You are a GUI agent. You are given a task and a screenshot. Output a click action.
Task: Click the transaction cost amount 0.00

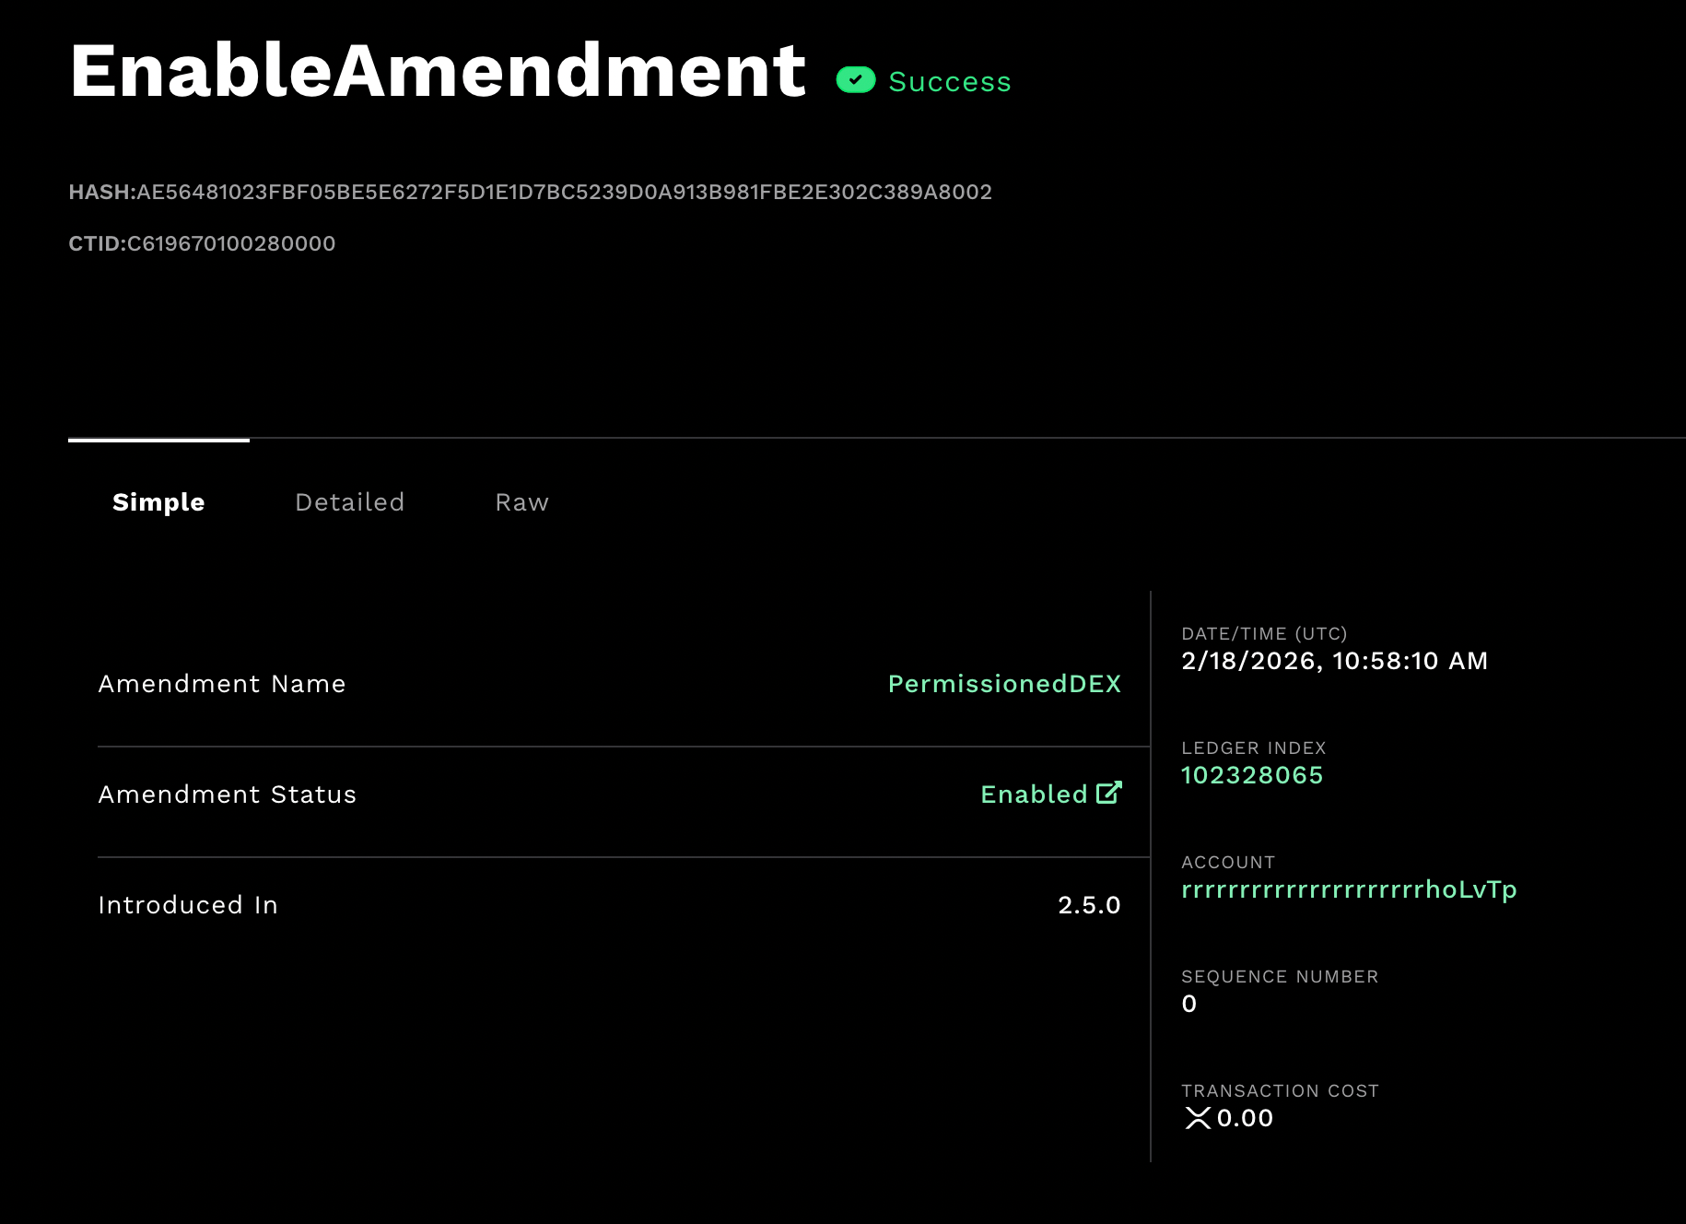(1245, 1118)
